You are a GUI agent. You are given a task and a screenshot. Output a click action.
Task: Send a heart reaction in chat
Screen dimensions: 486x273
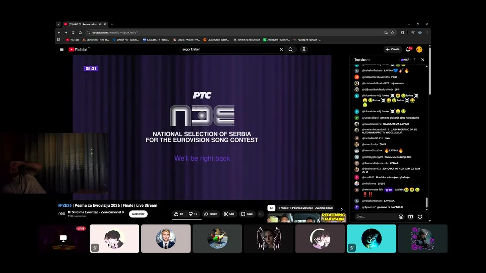click(420, 217)
